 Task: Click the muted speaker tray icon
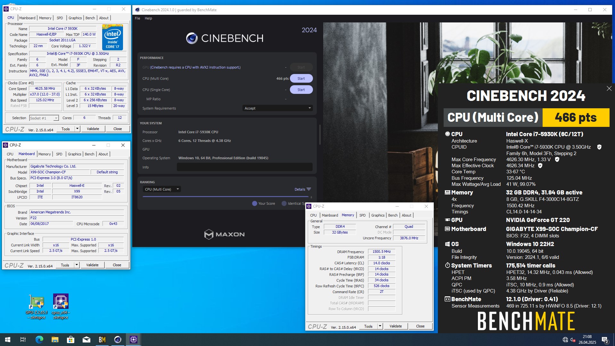(573, 340)
